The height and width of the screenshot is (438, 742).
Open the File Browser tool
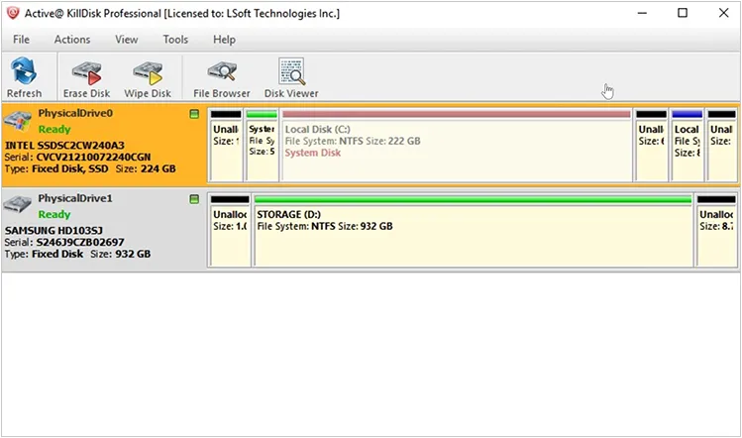(222, 78)
